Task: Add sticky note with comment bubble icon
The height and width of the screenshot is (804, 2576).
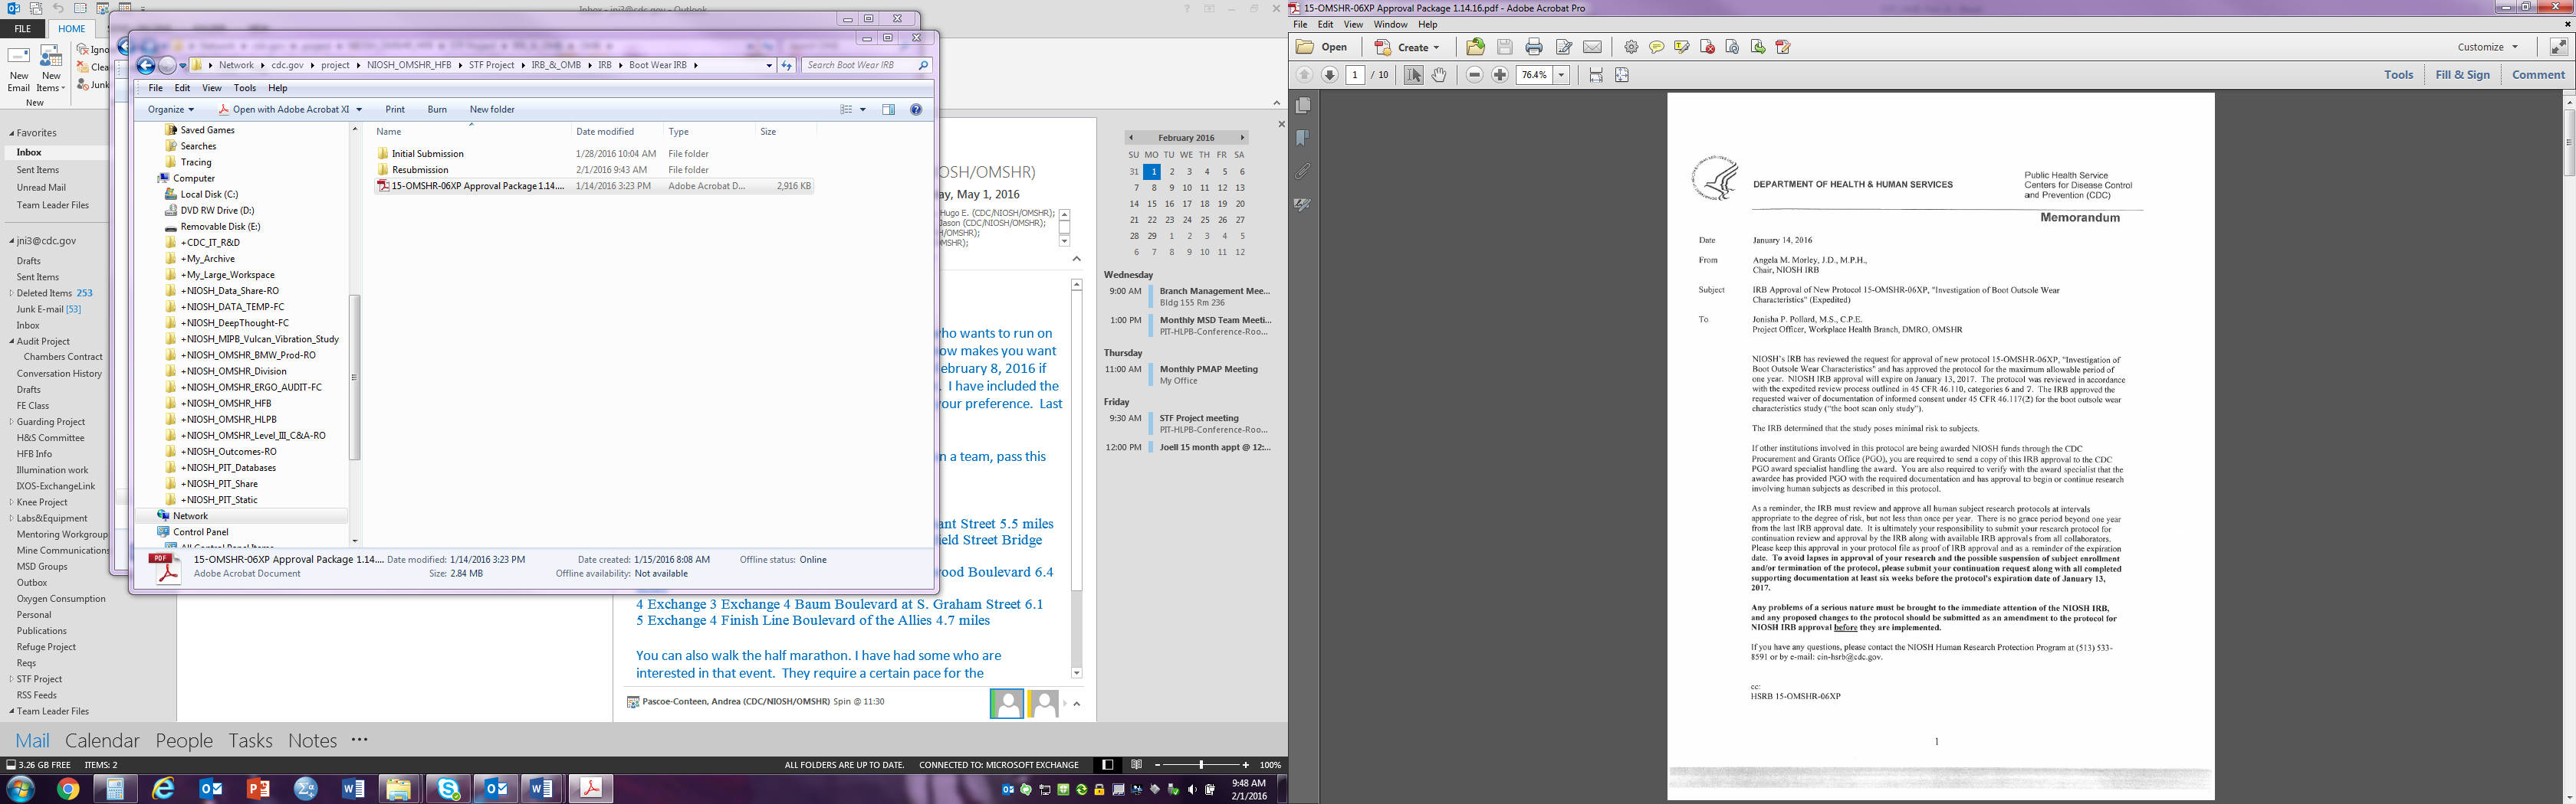Action: click(1656, 47)
